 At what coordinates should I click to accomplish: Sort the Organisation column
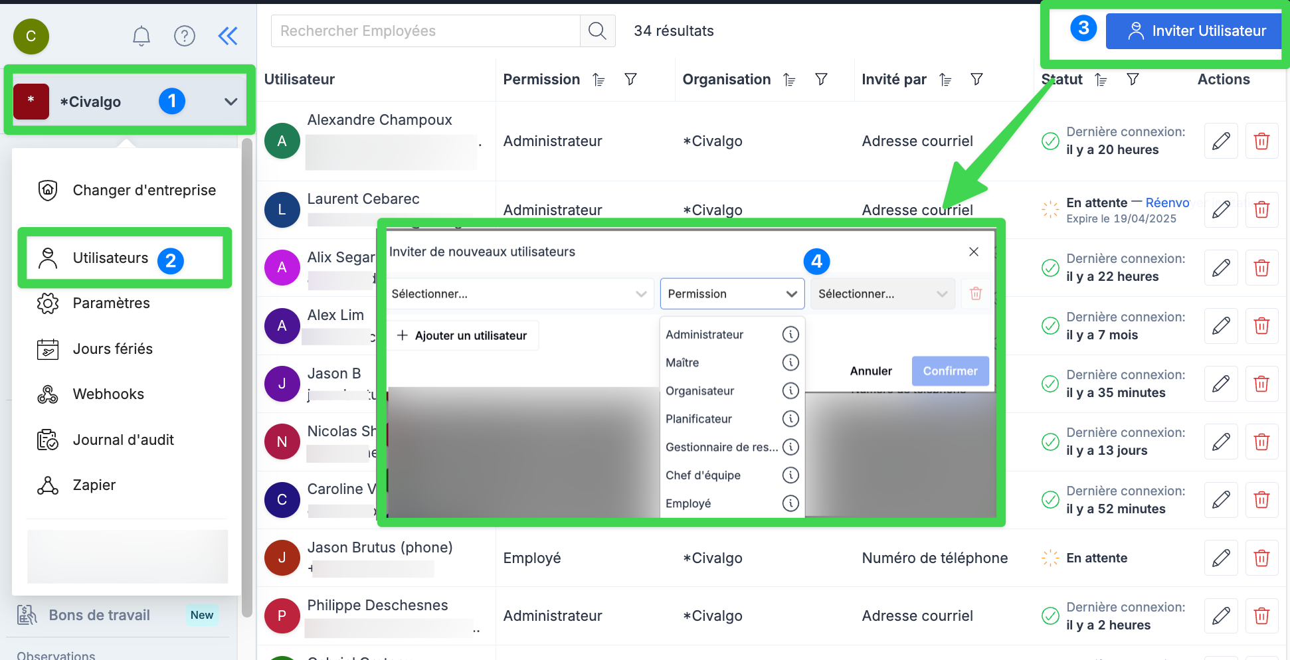point(789,80)
